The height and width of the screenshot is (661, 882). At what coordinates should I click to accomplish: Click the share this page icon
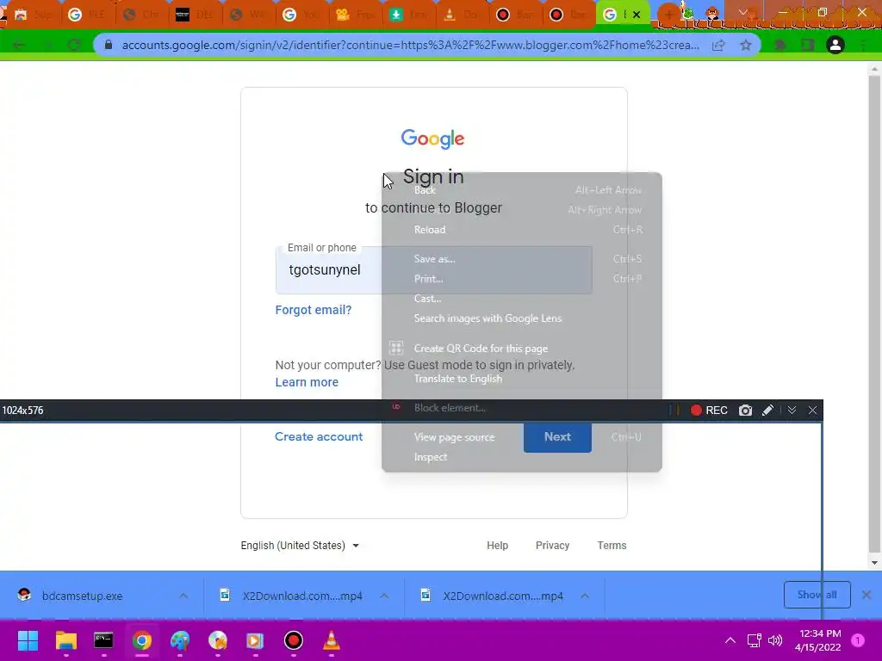point(718,46)
